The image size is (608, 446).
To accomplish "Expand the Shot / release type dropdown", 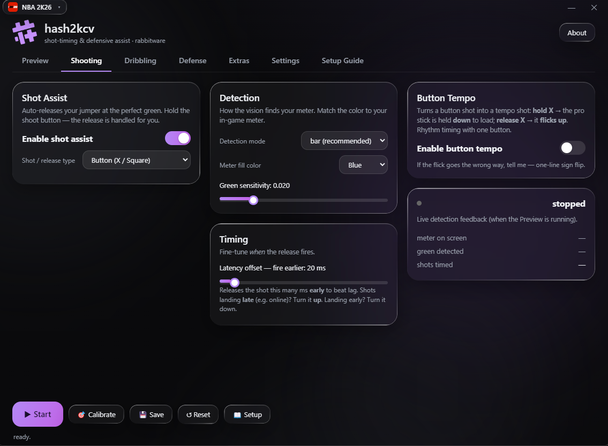I will [137, 160].
